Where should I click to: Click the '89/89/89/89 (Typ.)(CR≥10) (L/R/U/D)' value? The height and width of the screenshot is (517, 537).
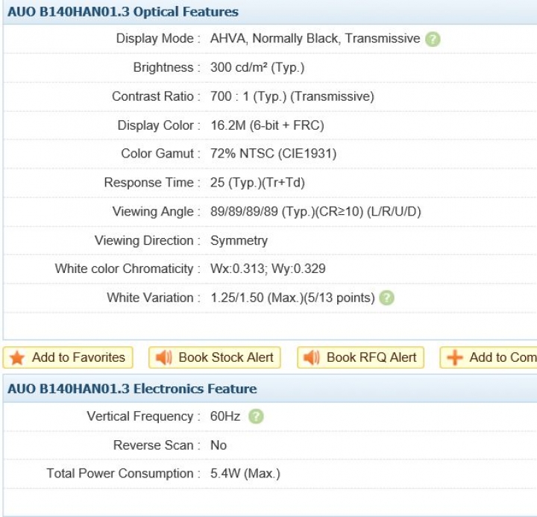pyautogui.click(x=315, y=212)
